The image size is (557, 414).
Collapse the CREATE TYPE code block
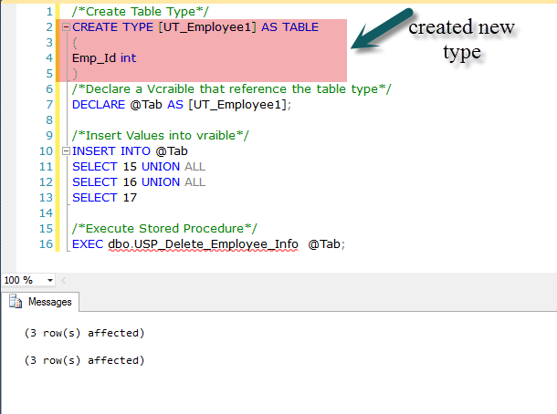[x=66, y=27]
